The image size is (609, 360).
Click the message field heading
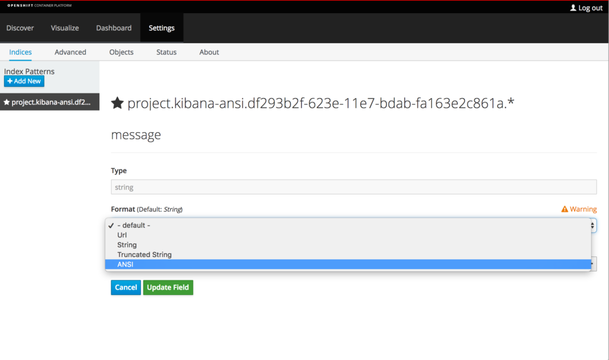coord(136,134)
